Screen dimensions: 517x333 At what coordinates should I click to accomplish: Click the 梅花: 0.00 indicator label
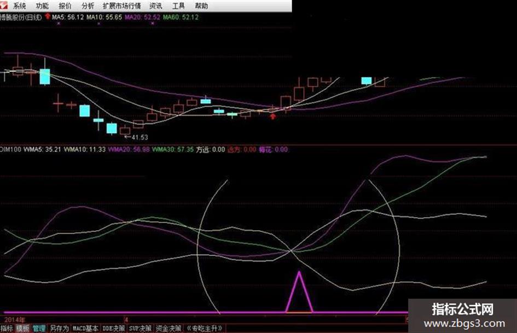pyautogui.click(x=273, y=149)
